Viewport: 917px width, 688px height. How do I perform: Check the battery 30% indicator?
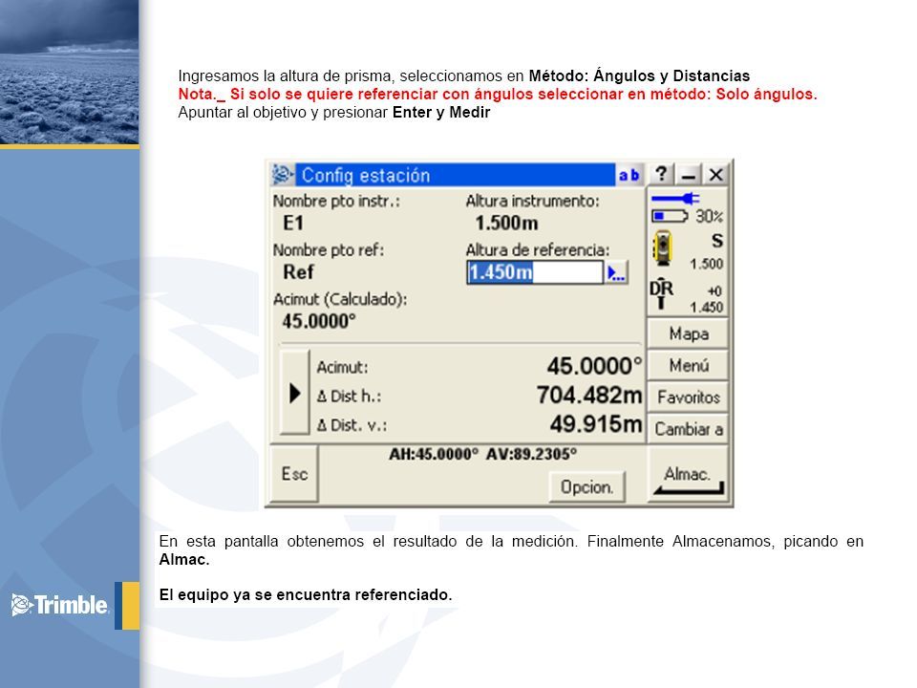[688, 217]
